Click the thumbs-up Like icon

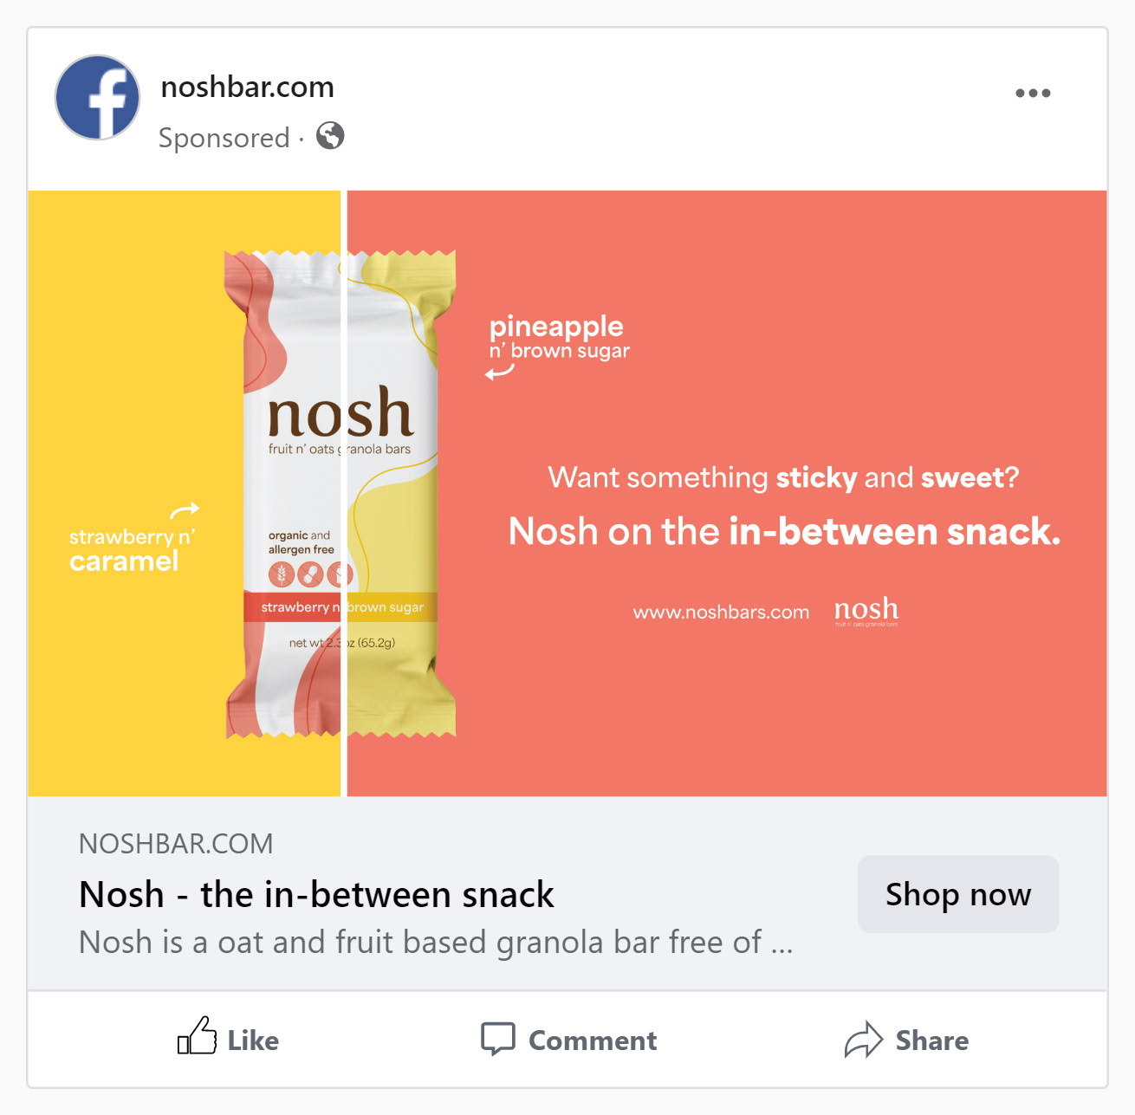[x=198, y=1035]
